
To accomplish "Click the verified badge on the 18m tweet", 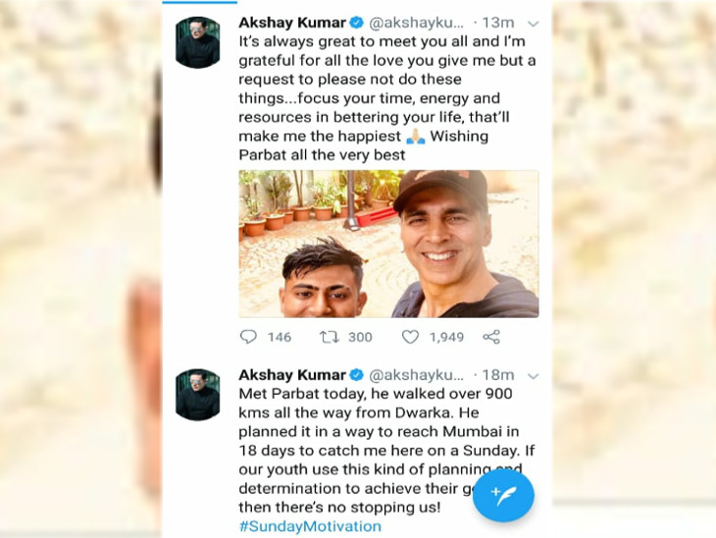I will tap(358, 375).
